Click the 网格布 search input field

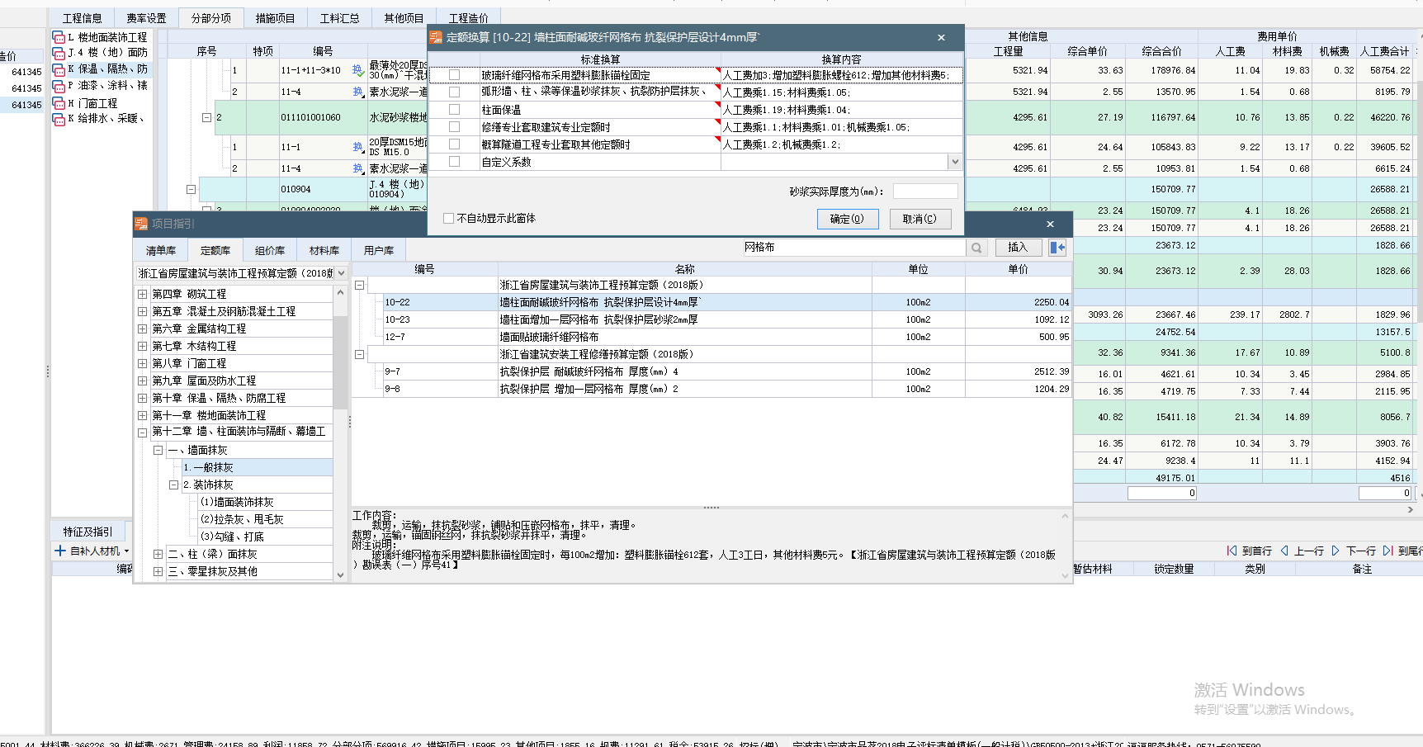853,248
